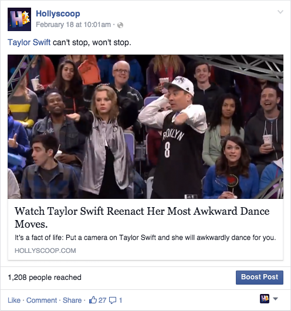Click the HOLLYSCOOP.COM source link

point(45,251)
